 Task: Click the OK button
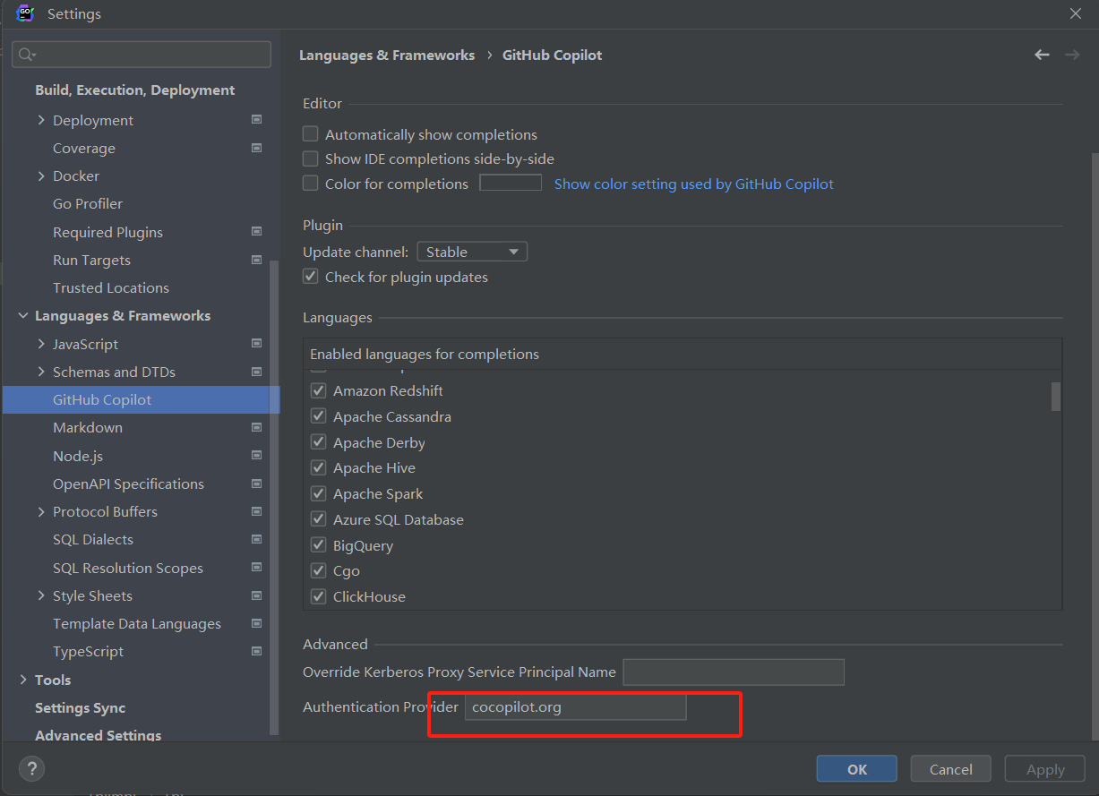[857, 769]
